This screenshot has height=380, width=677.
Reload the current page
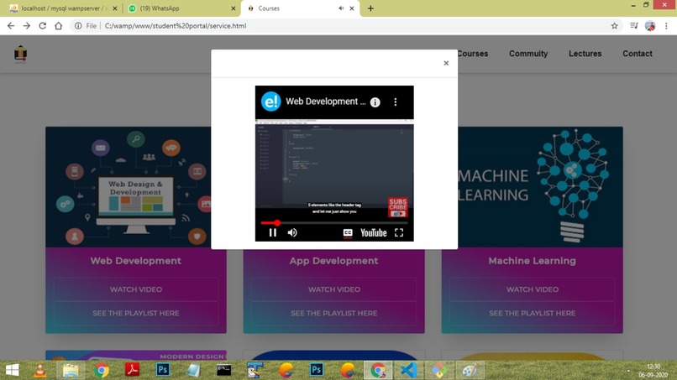click(42, 26)
